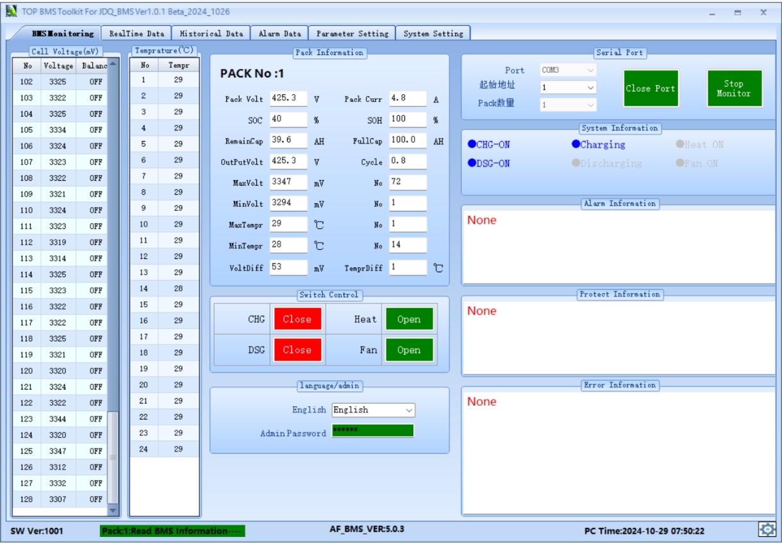
Task: Go to the System Setting tab
Action: click(433, 33)
